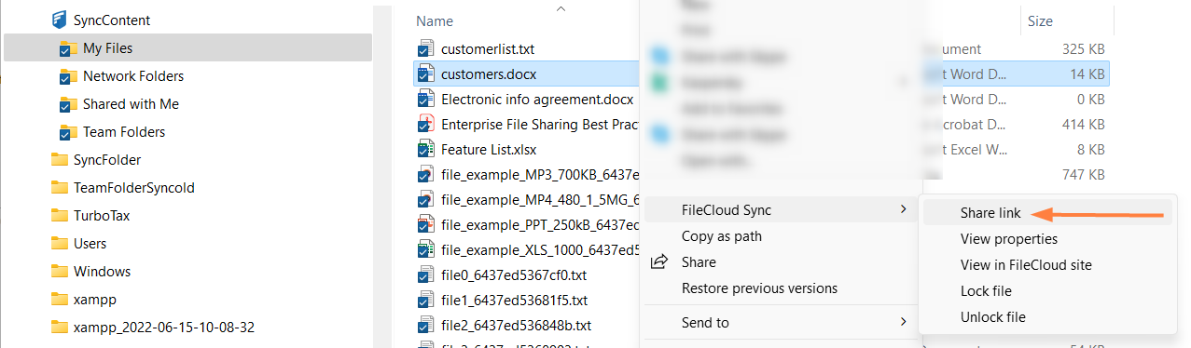Click Copy as path
Viewport: 1191px width, 348px height.
(x=722, y=236)
